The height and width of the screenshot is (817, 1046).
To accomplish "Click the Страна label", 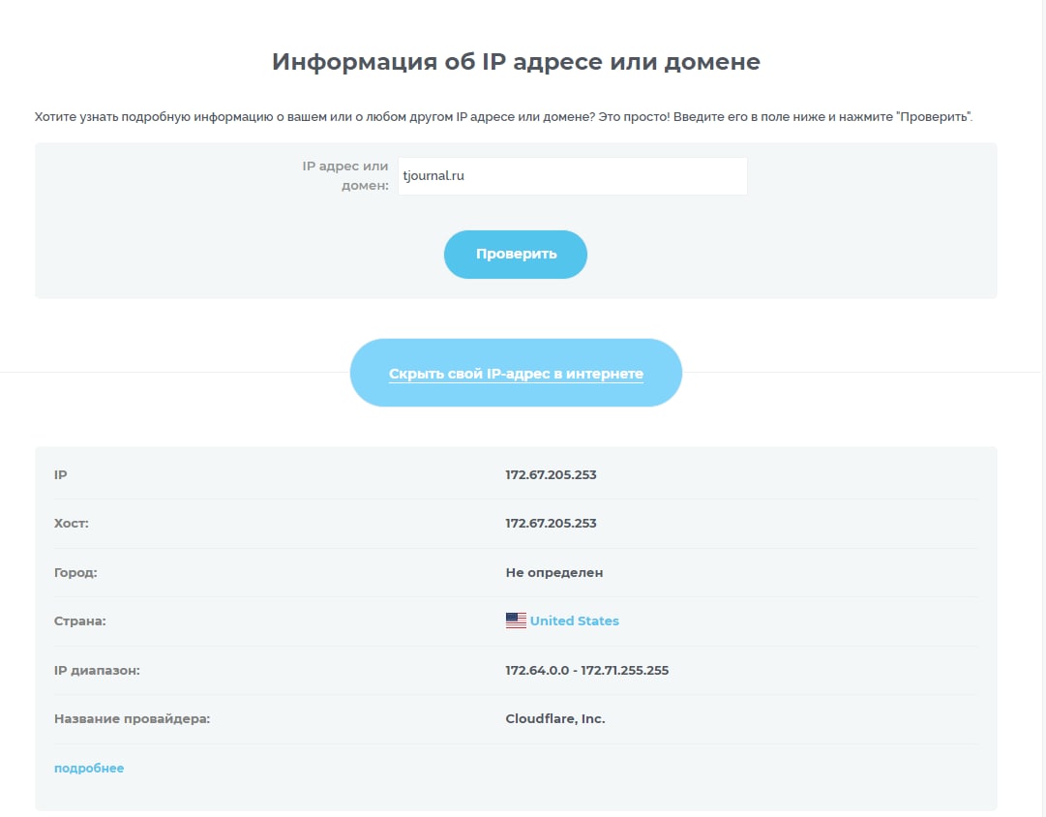I will coord(80,620).
